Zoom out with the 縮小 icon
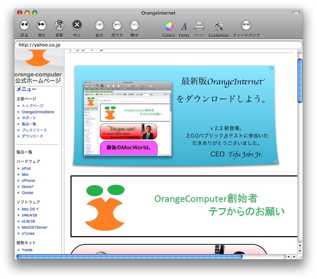 (135, 25)
